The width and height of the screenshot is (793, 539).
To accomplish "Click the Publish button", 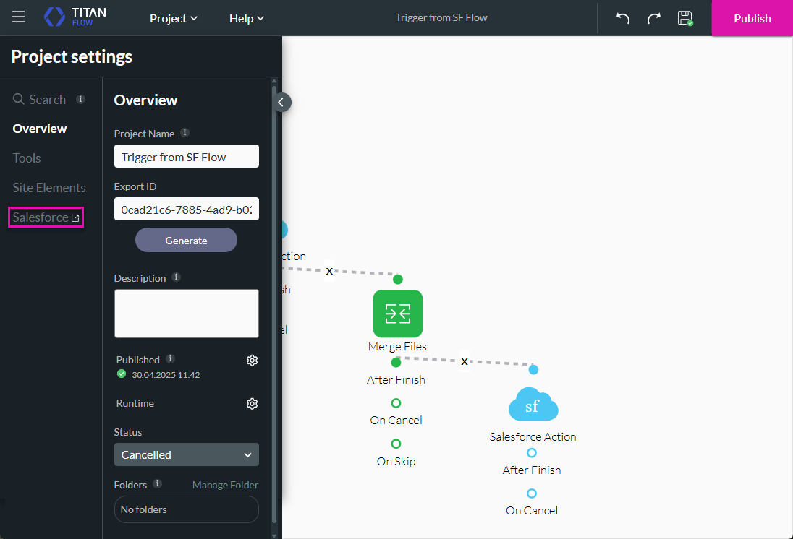I will [x=752, y=18].
